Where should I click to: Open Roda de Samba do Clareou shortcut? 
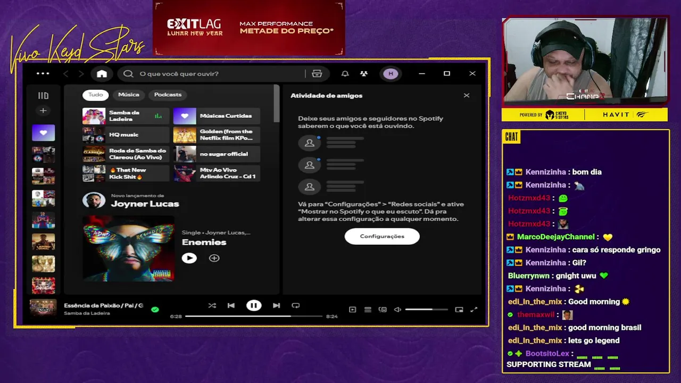pyautogui.click(x=126, y=154)
